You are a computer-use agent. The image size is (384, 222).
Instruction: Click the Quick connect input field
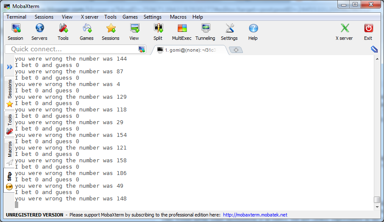click(75, 49)
